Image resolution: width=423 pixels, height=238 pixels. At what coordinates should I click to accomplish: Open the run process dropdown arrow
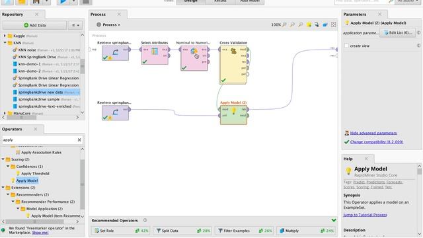coord(73,1)
